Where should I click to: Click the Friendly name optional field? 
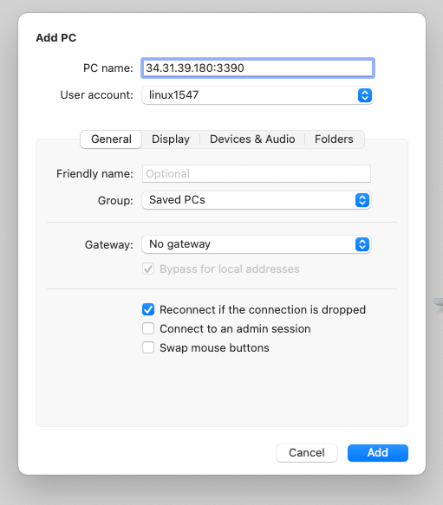click(x=257, y=173)
